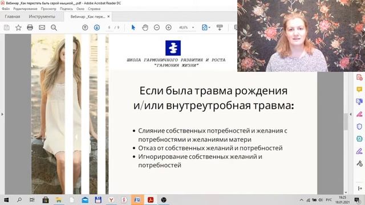Zoom in with the plus button
Image resolution: width=365 pixels, height=205 pixels.
(169, 27)
